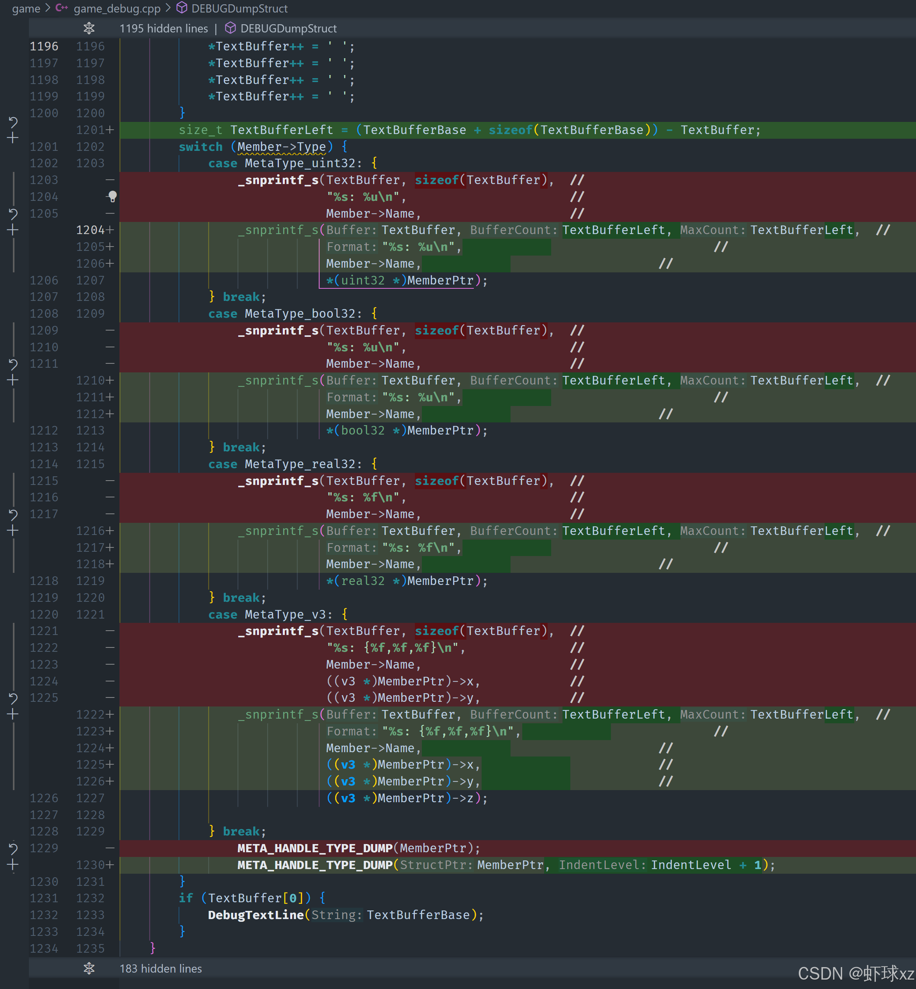The width and height of the screenshot is (916, 989).
Task: Open the DEBUGDumpStruct symbol breadcrumb
Action: tap(239, 9)
